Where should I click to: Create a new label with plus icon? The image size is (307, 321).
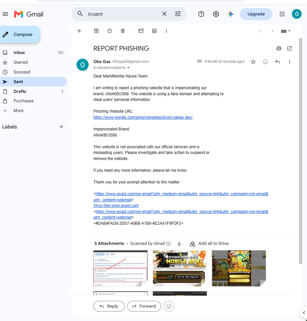click(61, 127)
